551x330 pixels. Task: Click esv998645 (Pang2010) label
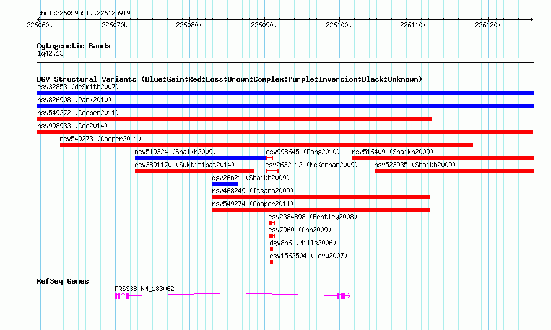303,152
